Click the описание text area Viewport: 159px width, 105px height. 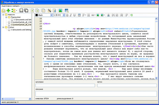click(96, 94)
